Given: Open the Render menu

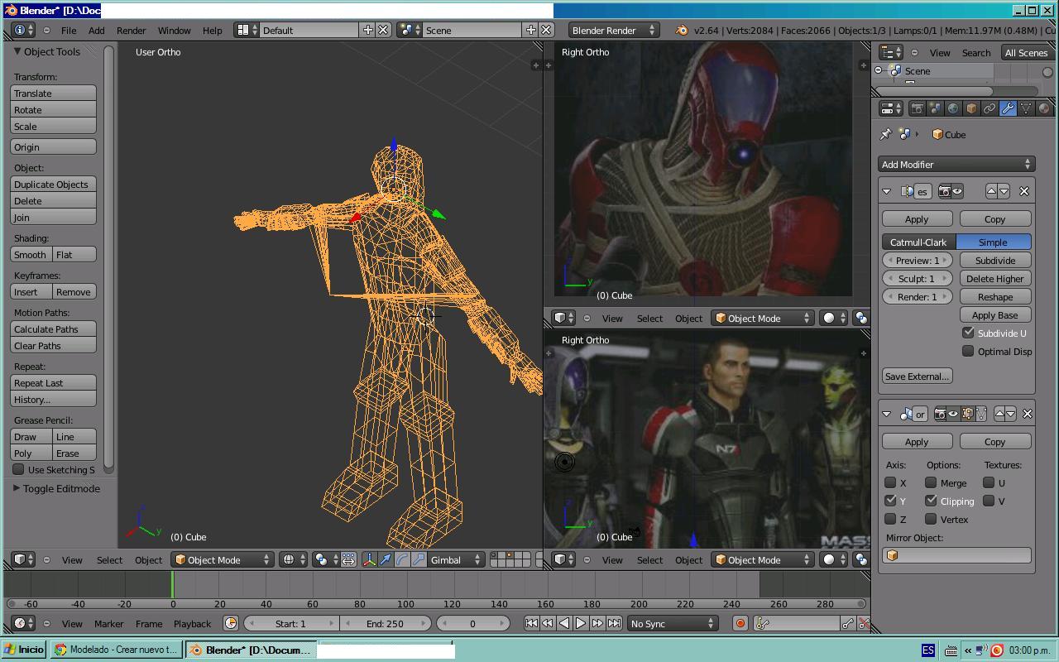Looking at the screenshot, I should point(131,31).
